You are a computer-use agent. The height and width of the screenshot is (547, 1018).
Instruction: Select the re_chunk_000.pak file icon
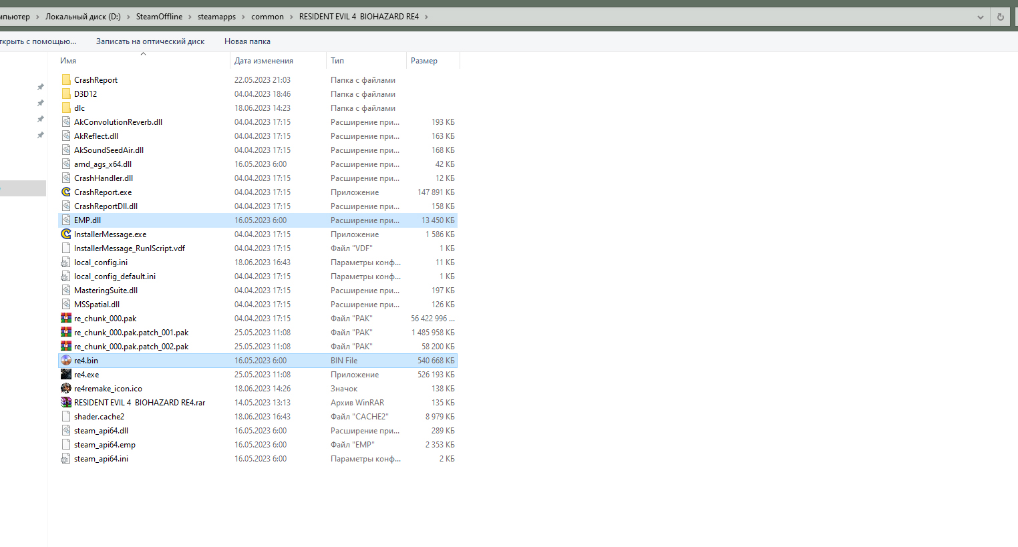[66, 319]
